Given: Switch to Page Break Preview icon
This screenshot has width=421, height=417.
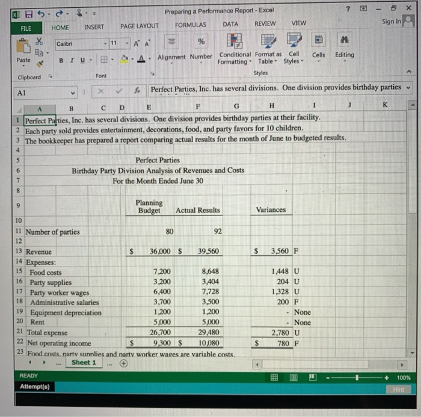Looking at the screenshot, I should click(313, 377).
